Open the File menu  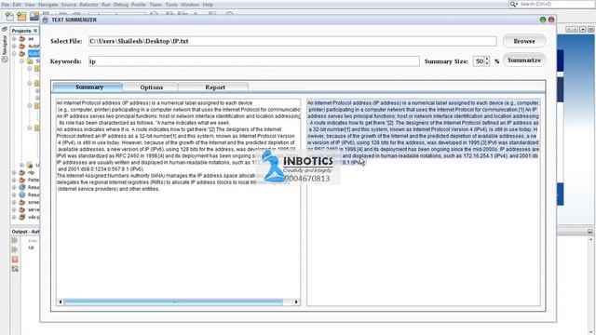(x=6, y=5)
